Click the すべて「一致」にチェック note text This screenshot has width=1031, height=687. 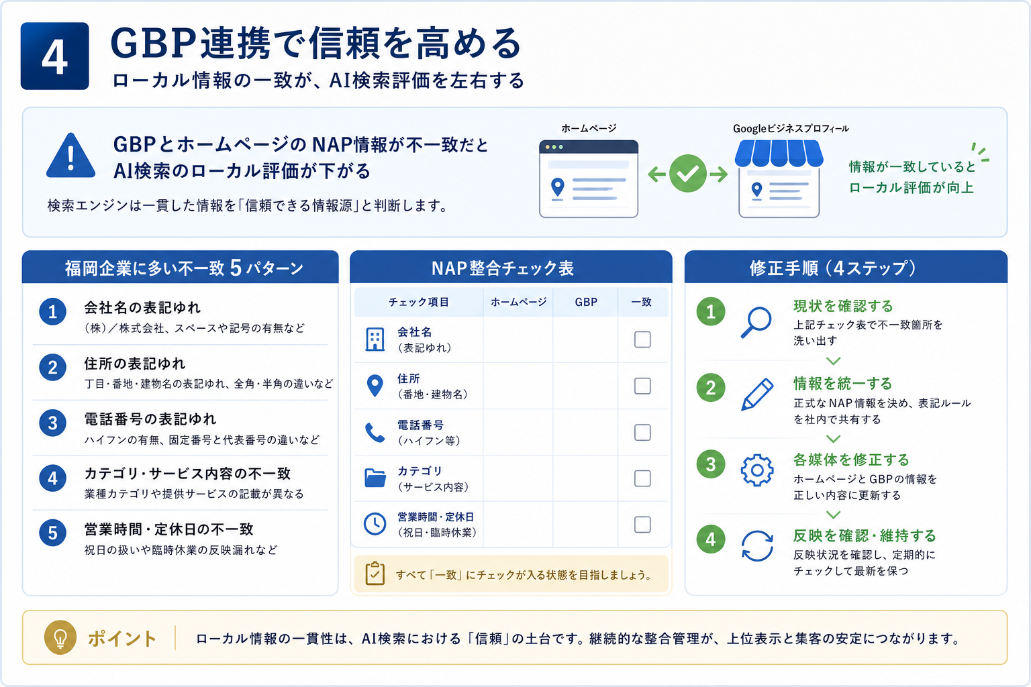524,574
